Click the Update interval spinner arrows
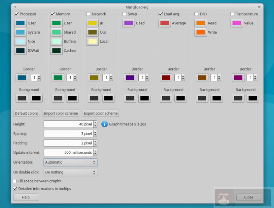This screenshot has width=274, height=208. 95,153
